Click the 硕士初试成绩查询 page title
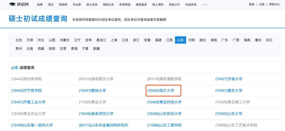Image resolution: width=285 pixels, height=131 pixels. click(x=38, y=19)
